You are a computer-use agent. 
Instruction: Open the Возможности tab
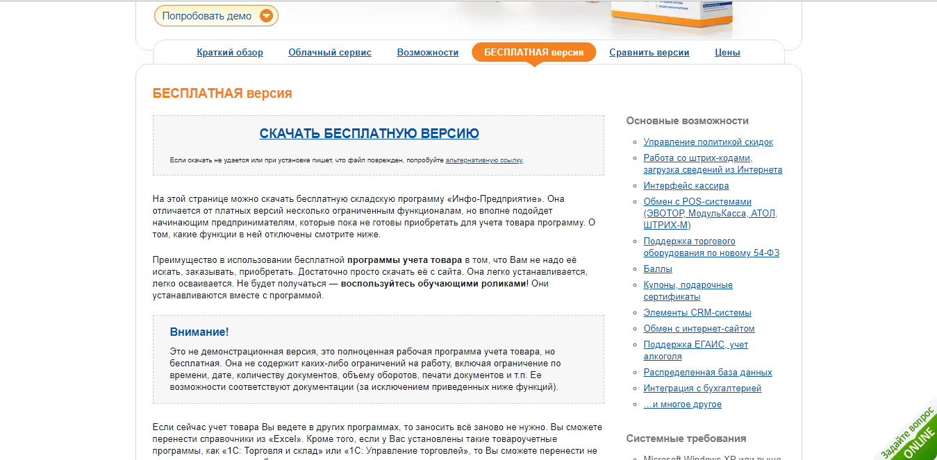coord(428,52)
